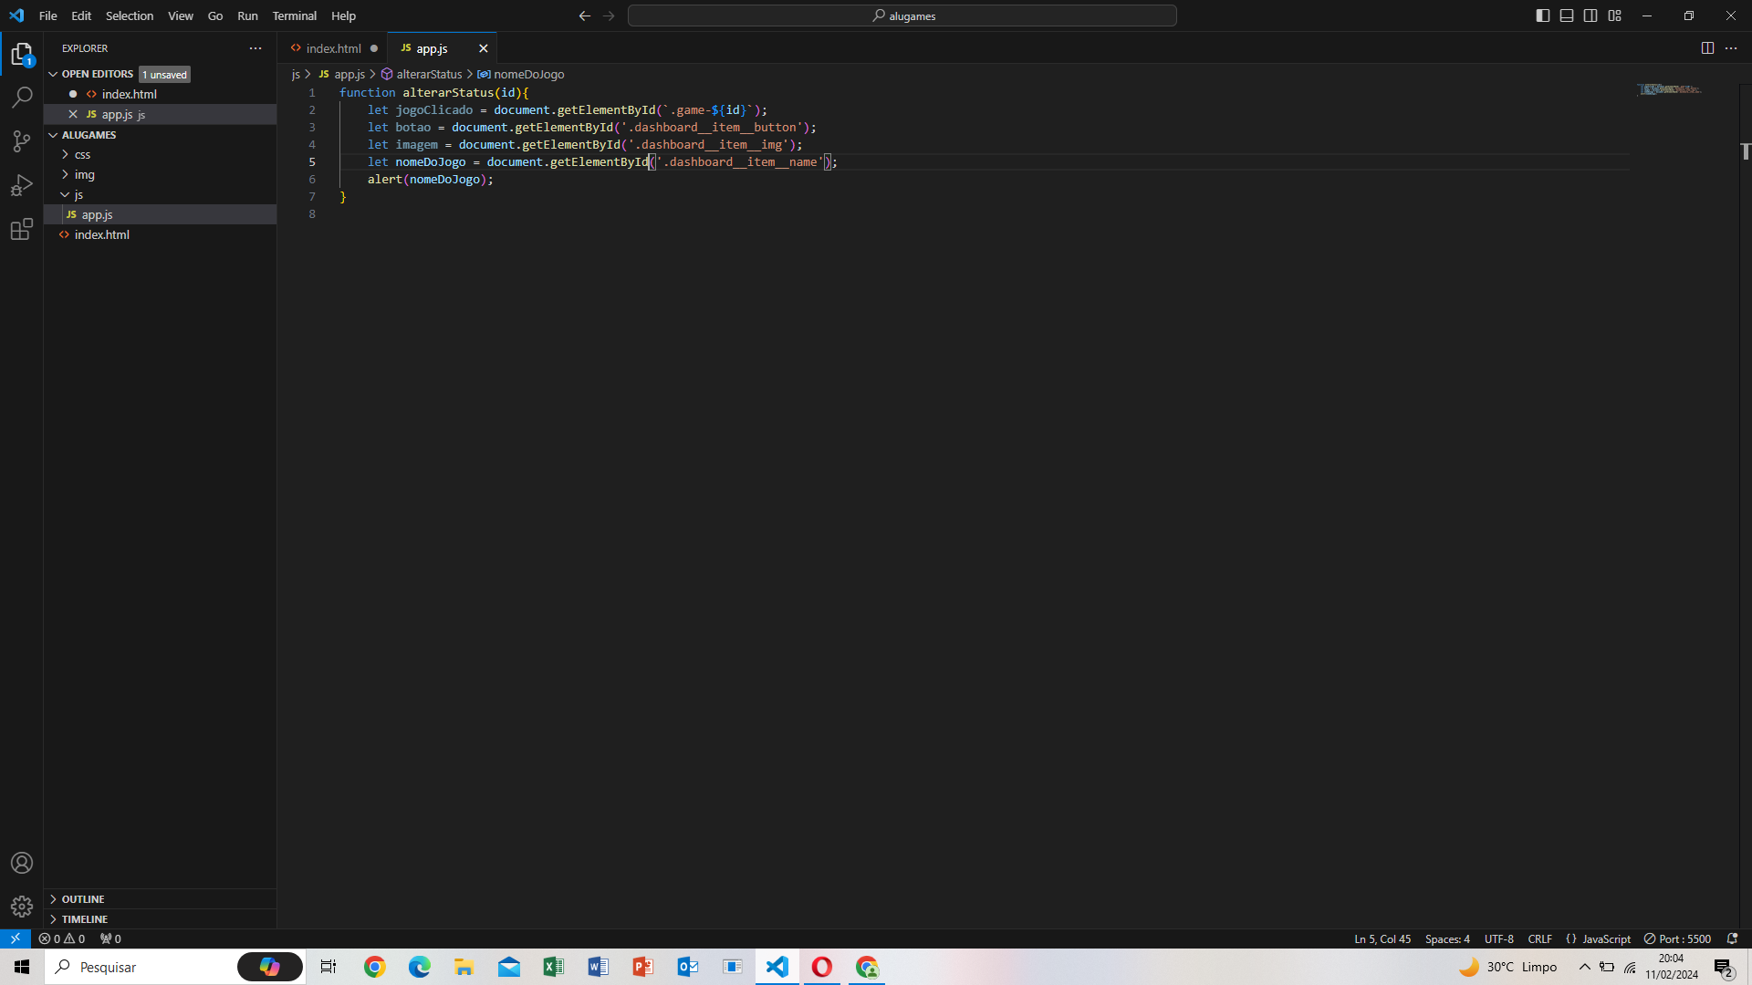This screenshot has height=985, width=1752.
Task: Click breadcrumb app.js
Action: coord(349,74)
